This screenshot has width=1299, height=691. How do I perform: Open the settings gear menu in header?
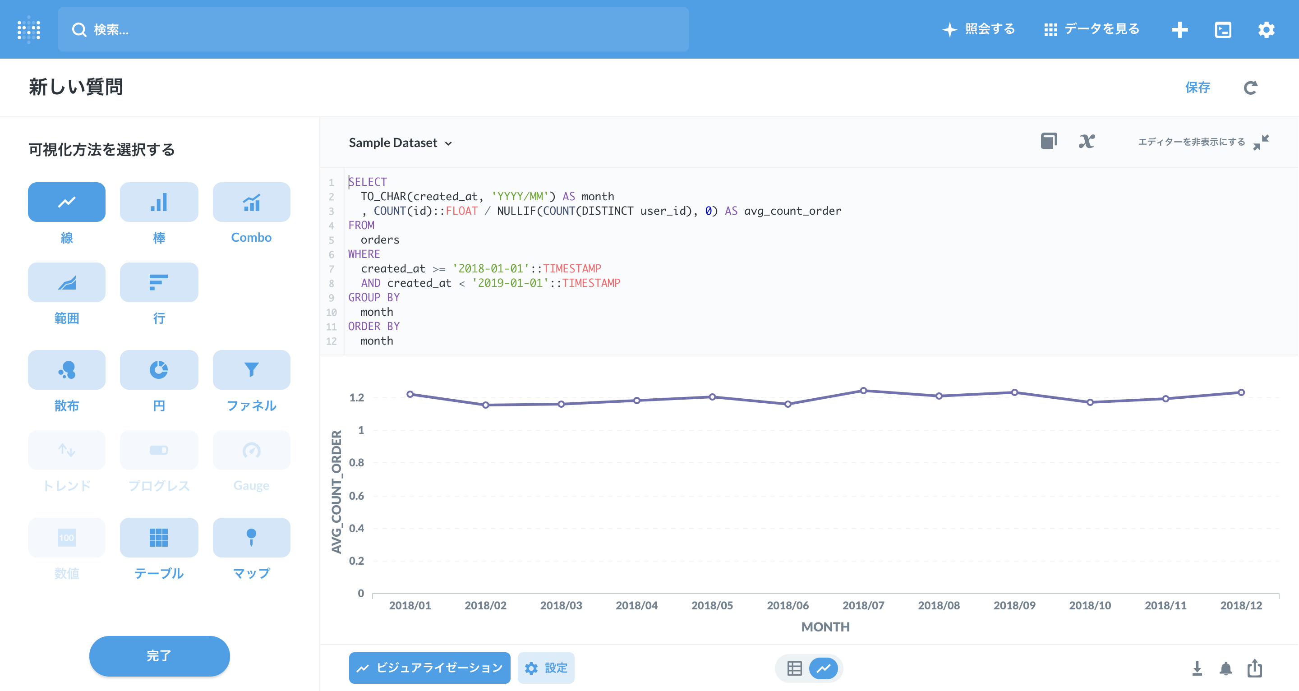click(1266, 30)
